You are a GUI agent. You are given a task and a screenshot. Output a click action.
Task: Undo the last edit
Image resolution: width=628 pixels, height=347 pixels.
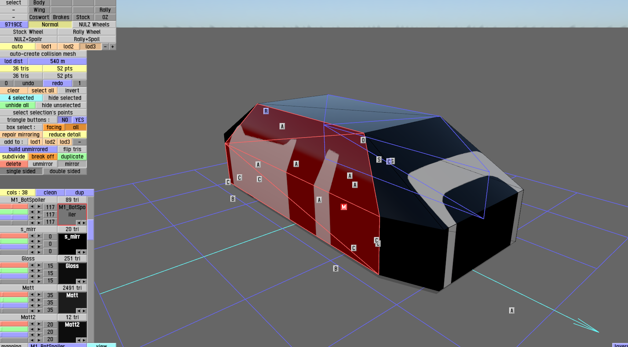(28, 83)
